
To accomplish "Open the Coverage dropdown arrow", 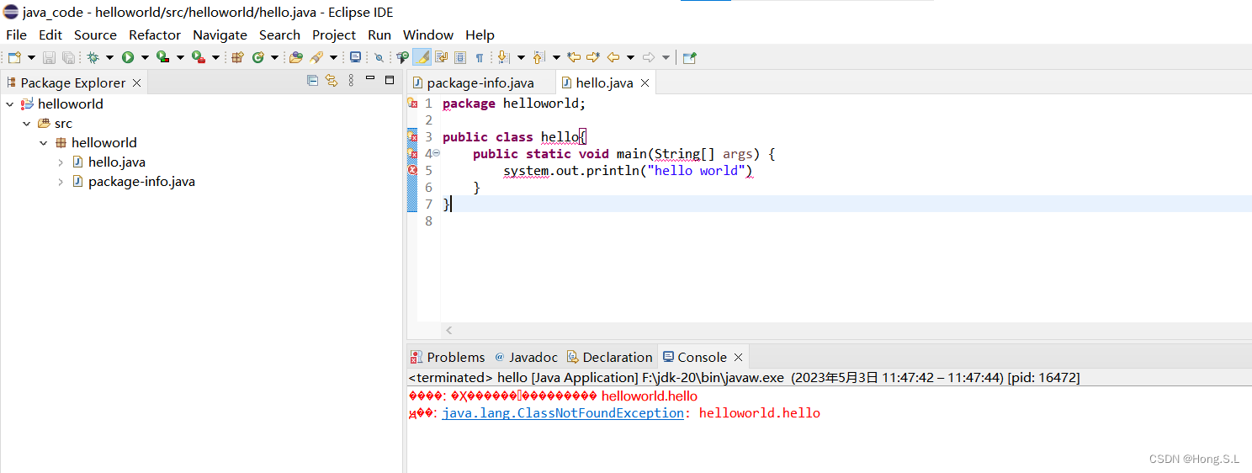I will (x=180, y=57).
